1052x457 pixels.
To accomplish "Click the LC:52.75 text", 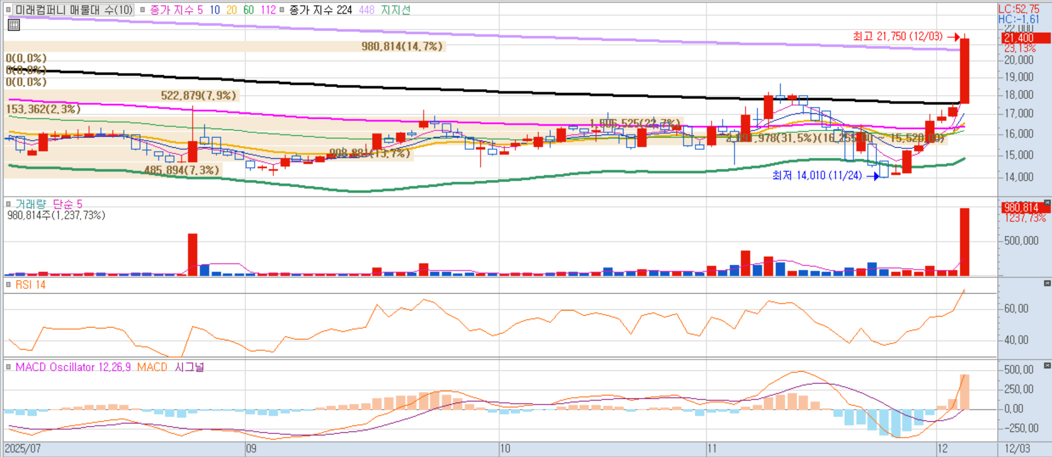I will (x=1019, y=9).
